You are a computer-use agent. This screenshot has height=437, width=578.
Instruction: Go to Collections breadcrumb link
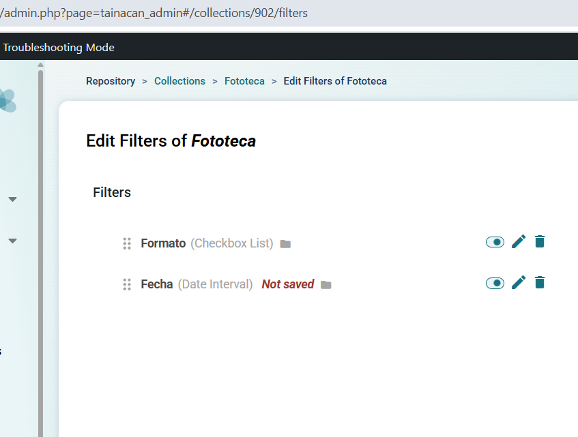click(x=179, y=81)
